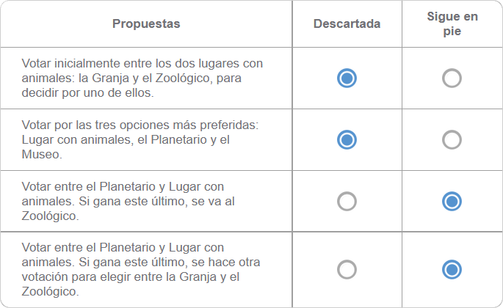Choose Sigue en pie for 'se va al Zoológico'
The width and height of the screenshot is (503, 308).
point(452,201)
